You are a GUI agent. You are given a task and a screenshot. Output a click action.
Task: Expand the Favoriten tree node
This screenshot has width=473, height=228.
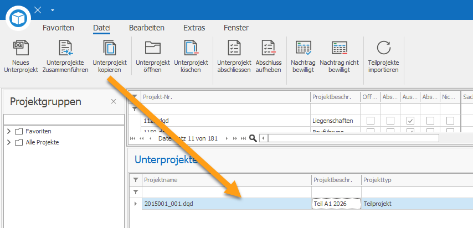8,131
